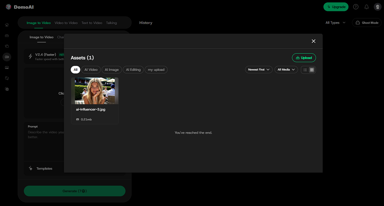Select the AI Editing filter chip
The width and height of the screenshot is (384, 206).
[133, 70]
